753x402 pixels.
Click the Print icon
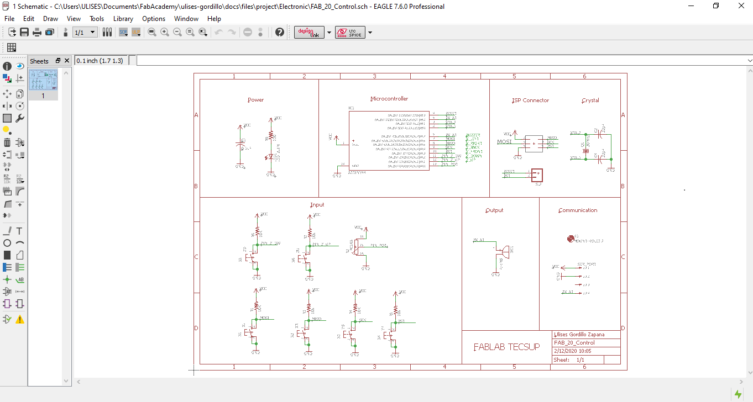coord(37,33)
